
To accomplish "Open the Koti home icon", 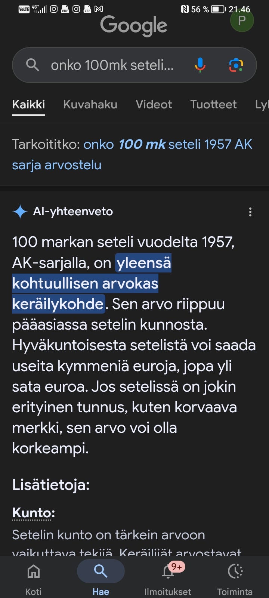I will 33,571.
